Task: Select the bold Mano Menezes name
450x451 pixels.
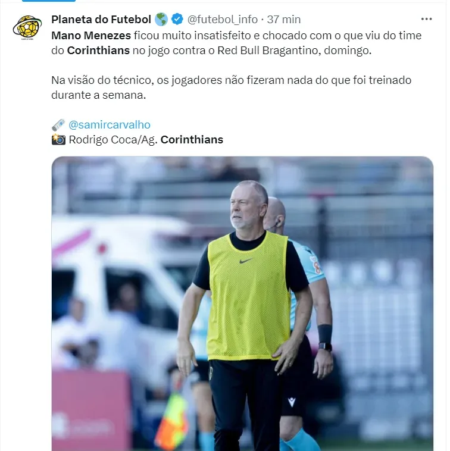Action: point(91,36)
